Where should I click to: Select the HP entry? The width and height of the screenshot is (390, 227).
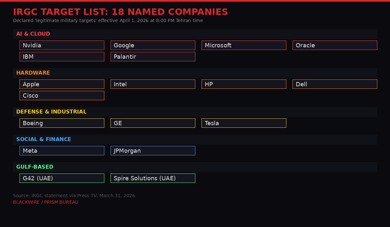coord(244,84)
